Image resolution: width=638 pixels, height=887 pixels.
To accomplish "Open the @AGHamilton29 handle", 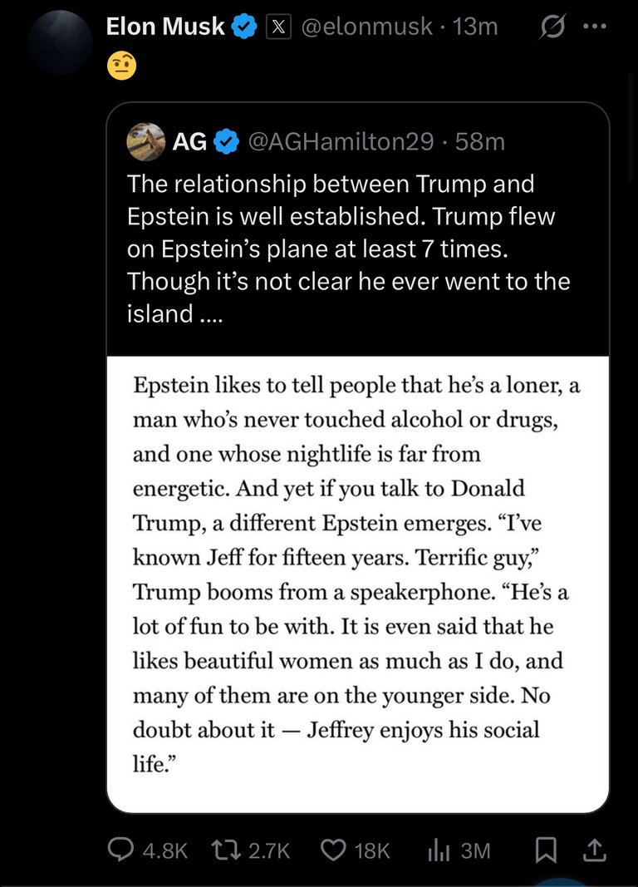I will (341, 141).
